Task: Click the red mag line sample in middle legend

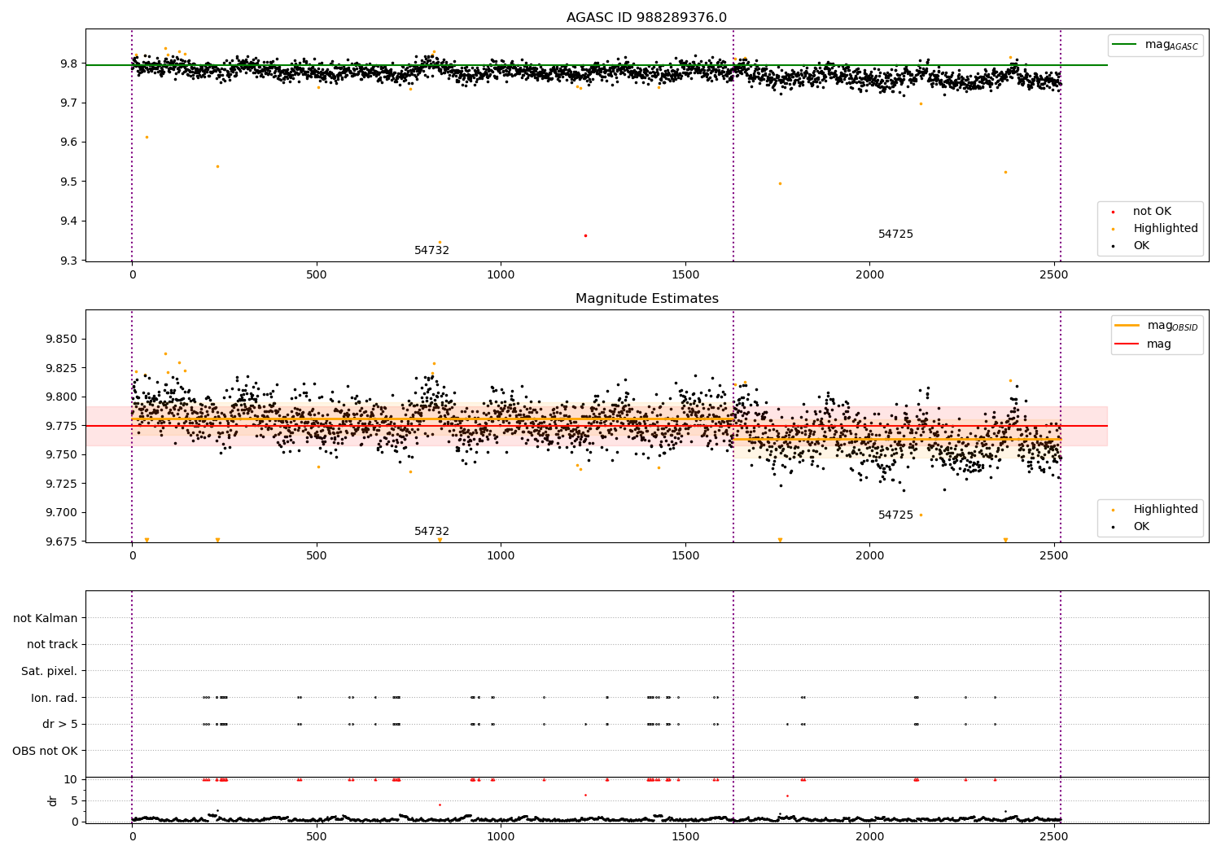Action: click(1127, 344)
